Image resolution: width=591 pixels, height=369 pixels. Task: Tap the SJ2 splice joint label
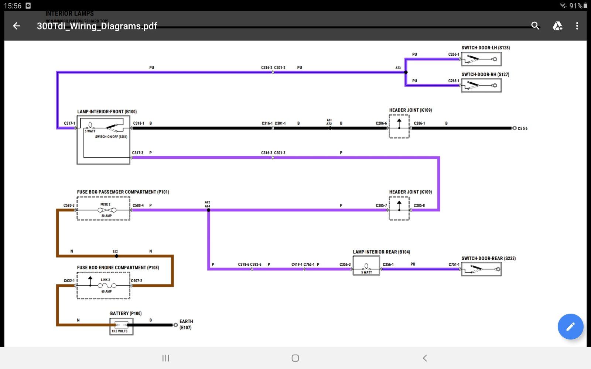(115, 252)
